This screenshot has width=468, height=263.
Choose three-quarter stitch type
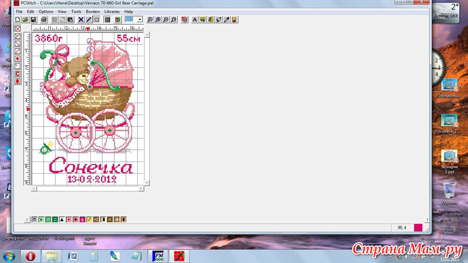18,36
